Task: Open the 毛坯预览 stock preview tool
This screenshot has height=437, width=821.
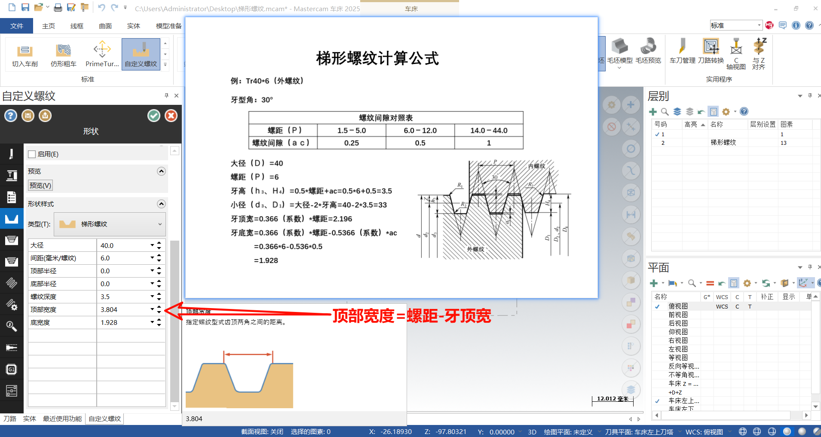Action: point(648,51)
